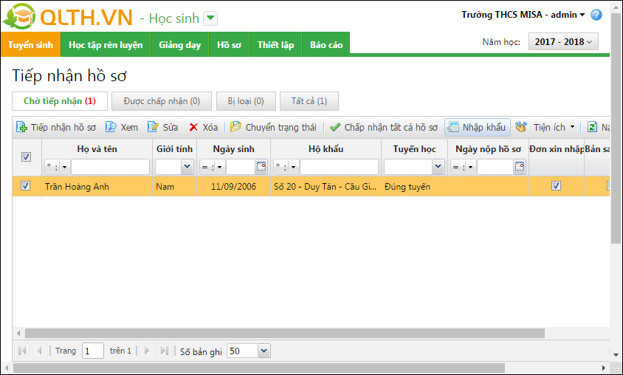Open the Ngày sinh calendar picker icon

click(261, 167)
